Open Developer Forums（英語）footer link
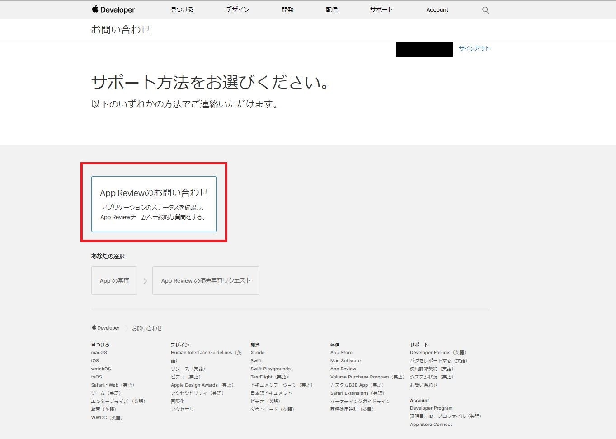Viewport: 616px width, 439px height. click(x=438, y=353)
